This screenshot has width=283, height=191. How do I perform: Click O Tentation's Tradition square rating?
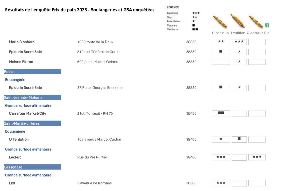pos(239,139)
